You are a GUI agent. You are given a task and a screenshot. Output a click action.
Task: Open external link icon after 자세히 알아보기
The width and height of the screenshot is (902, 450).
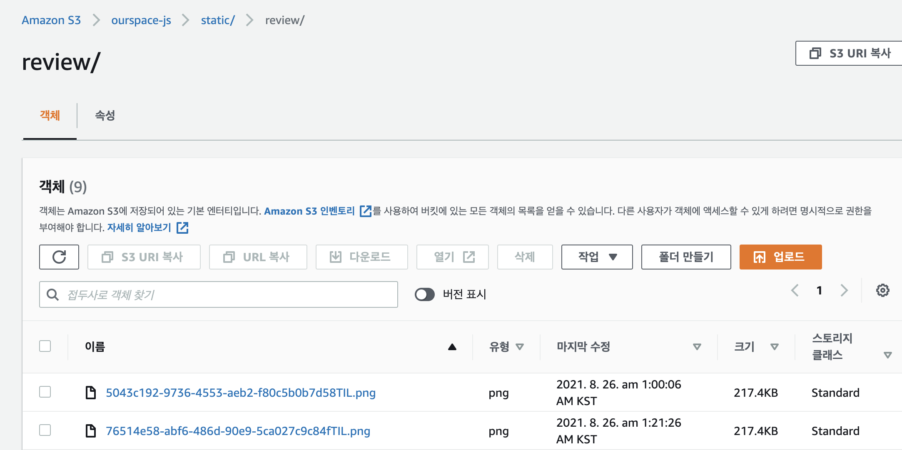182,227
